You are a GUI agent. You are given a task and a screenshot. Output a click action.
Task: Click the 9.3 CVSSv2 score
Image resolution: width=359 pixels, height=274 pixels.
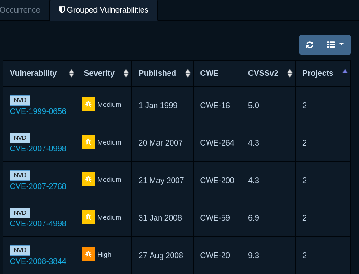[x=253, y=256]
